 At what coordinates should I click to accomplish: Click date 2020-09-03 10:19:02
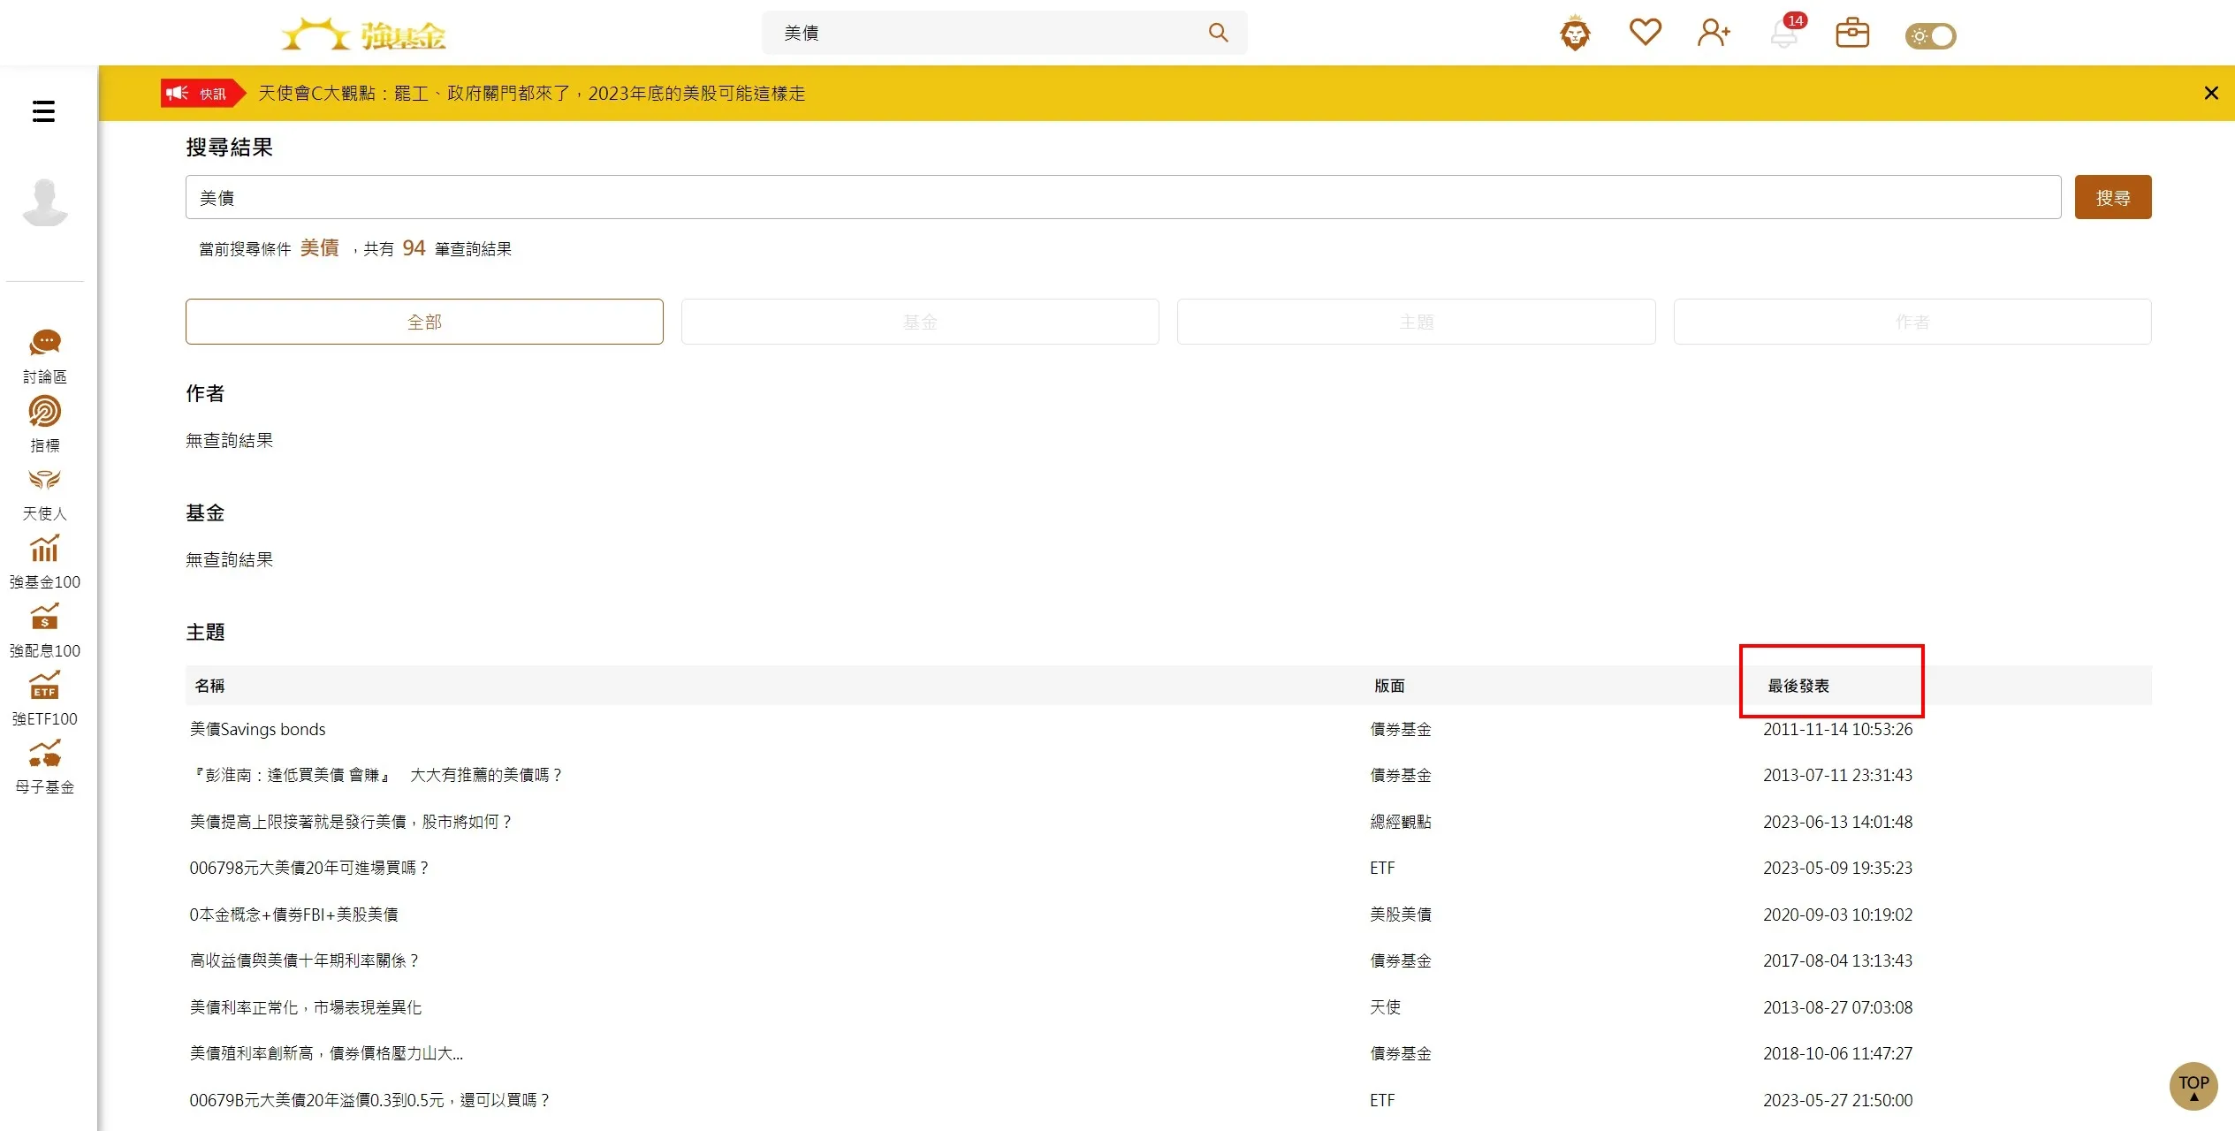(x=1837, y=915)
